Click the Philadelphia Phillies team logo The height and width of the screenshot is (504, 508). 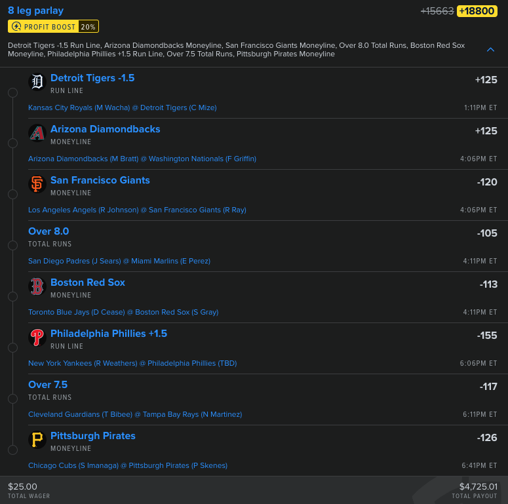37,338
